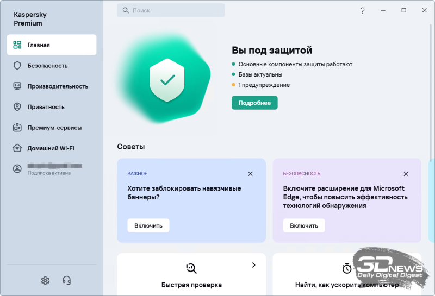435x296 pixels.
Task: Click the account profile icon in sidebar
Action: [x=17, y=169]
